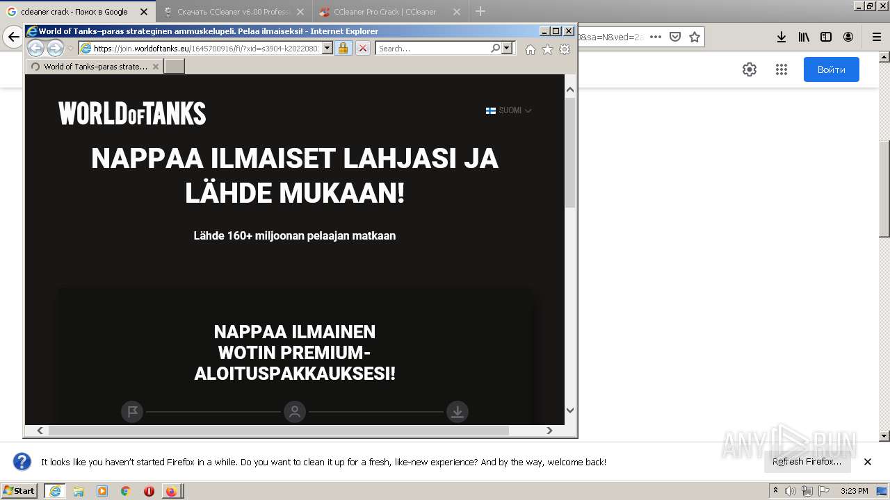Click IE vertical scrollbar down arrow

click(570, 410)
